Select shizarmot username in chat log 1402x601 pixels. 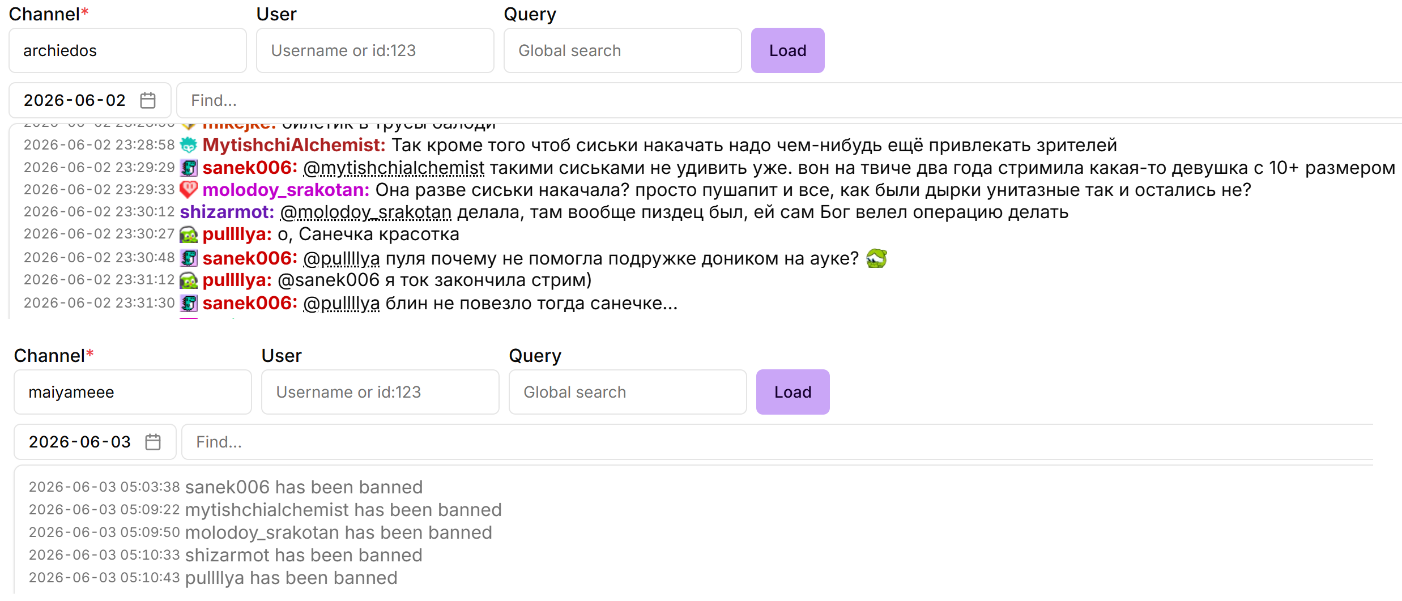(x=227, y=212)
